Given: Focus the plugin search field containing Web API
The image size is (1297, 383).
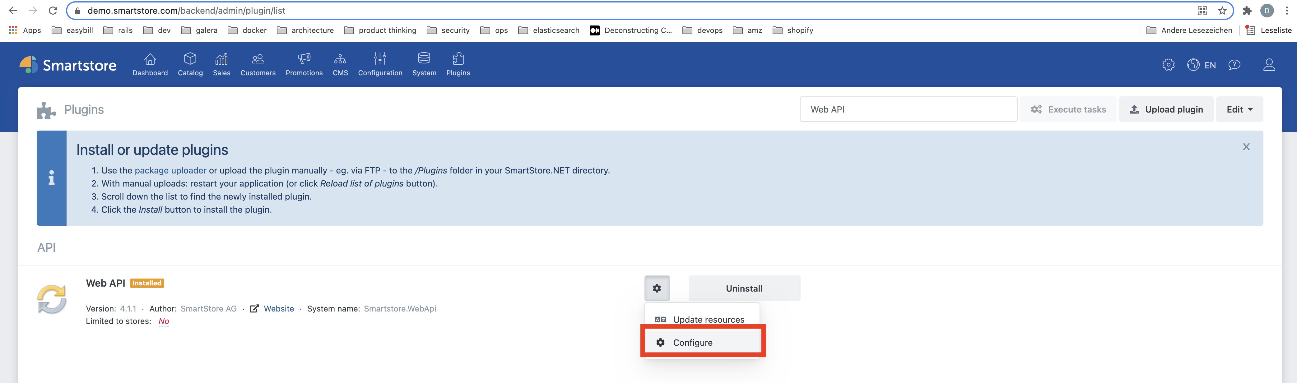Looking at the screenshot, I should tap(908, 109).
